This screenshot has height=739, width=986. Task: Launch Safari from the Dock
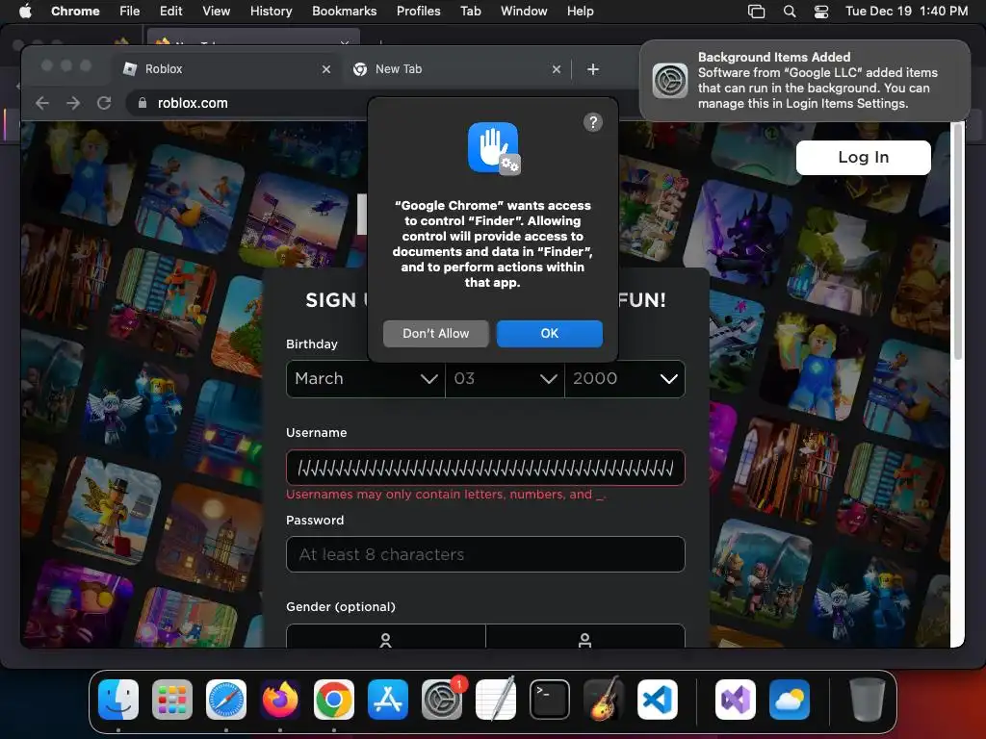pyautogui.click(x=226, y=700)
